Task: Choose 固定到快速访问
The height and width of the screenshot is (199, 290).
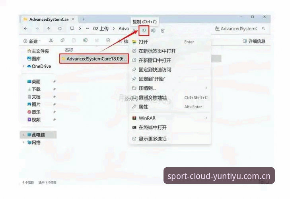Action: (170, 70)
